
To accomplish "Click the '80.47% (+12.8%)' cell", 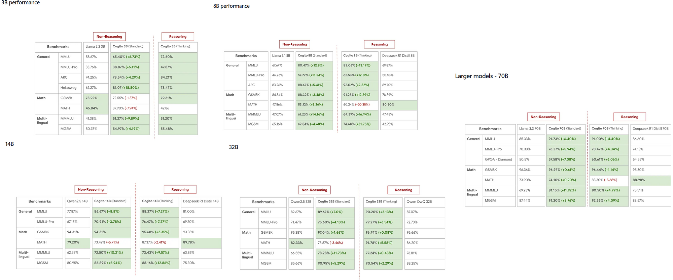I will [314, 65].
